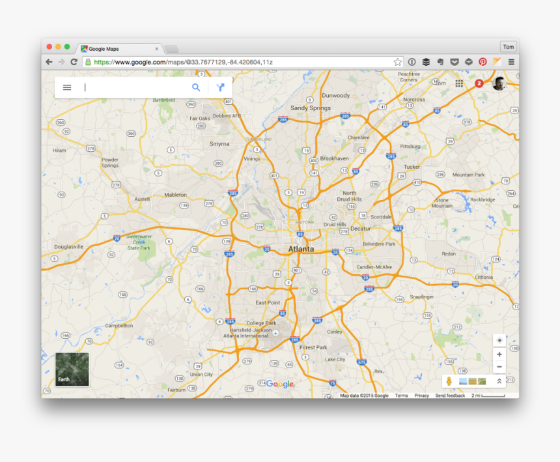Click the Smyrna label
This screenshot has height=462, width=560.
click(219, 144)
